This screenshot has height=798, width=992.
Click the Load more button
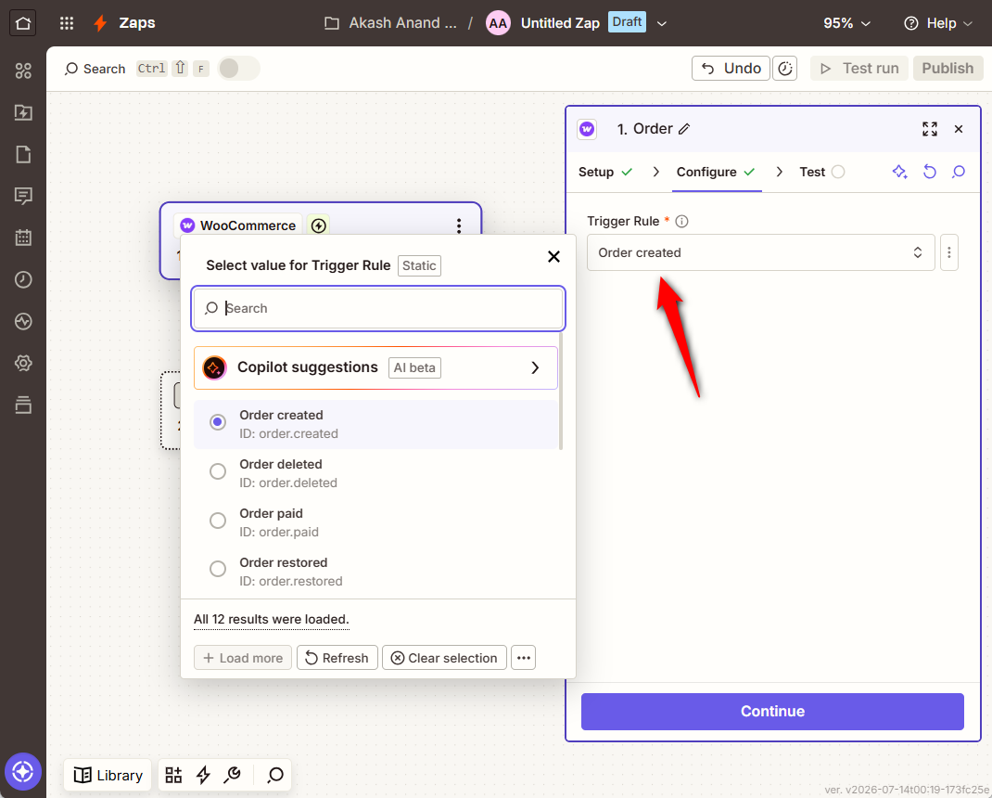[242, 658]
